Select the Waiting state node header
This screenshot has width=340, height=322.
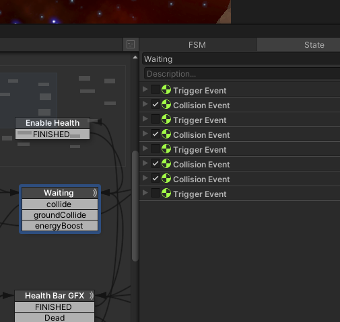[x=60, y=193]
